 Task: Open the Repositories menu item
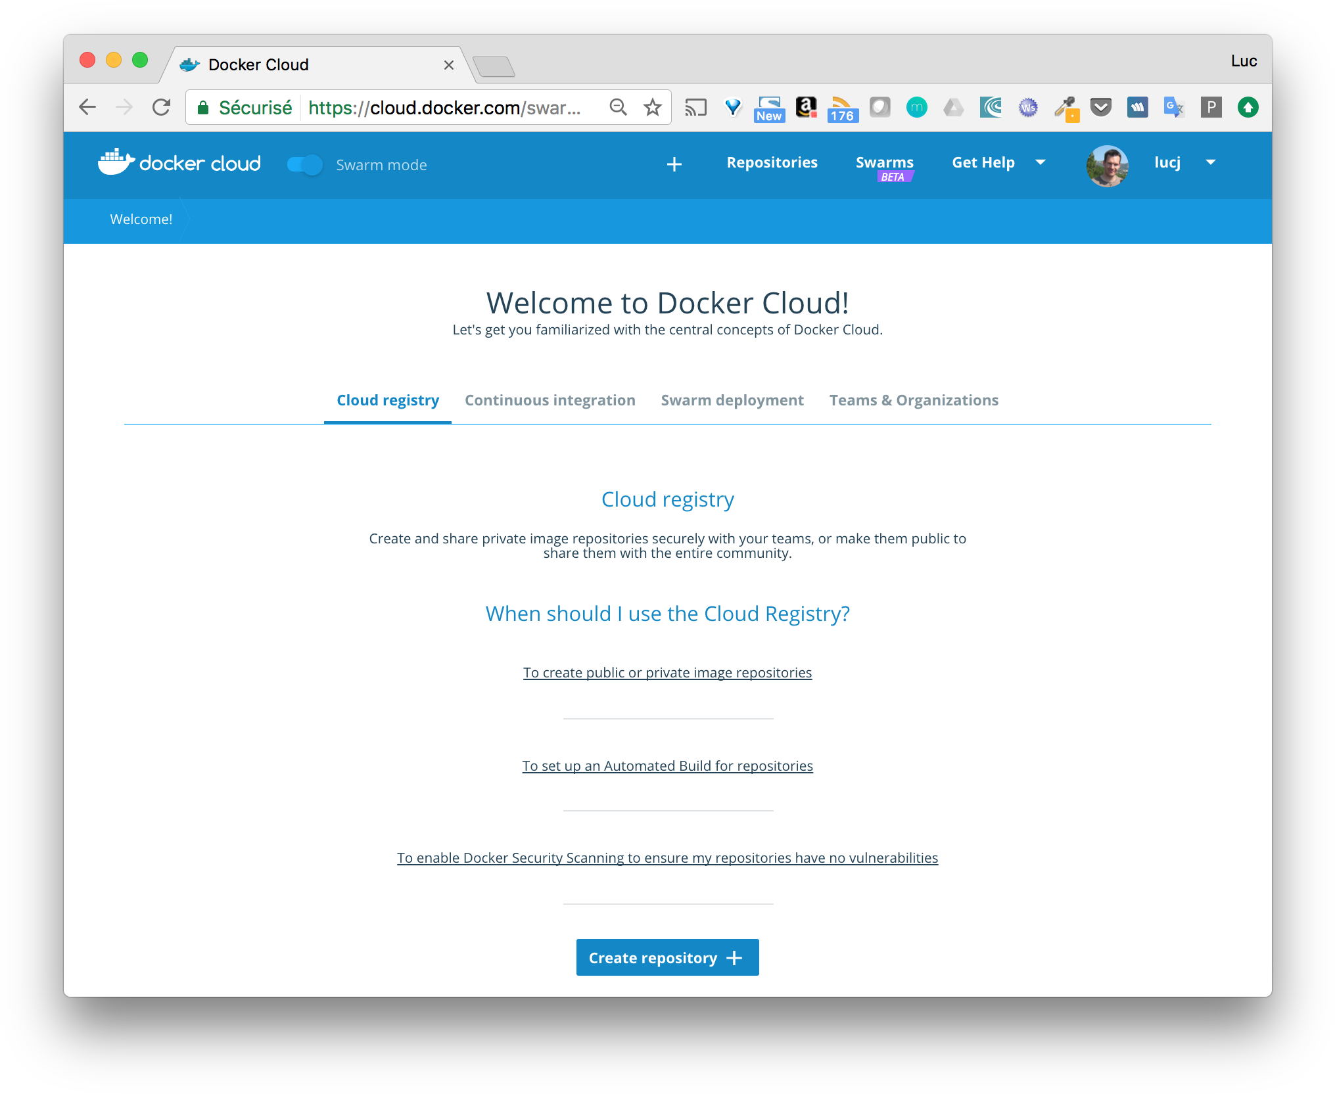(x=772, y=162)
